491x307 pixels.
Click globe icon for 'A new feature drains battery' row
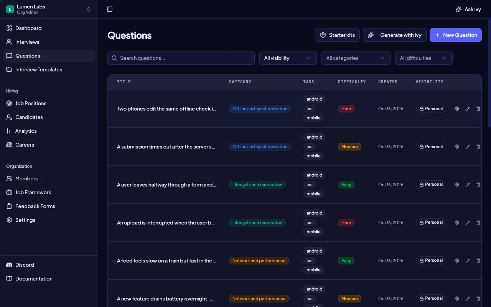pos(457,299)
